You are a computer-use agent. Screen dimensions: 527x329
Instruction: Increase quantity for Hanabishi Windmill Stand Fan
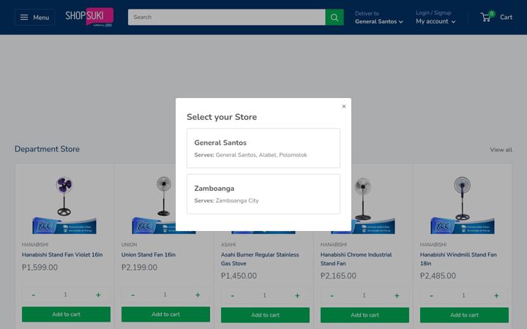[x=496, y=296]
